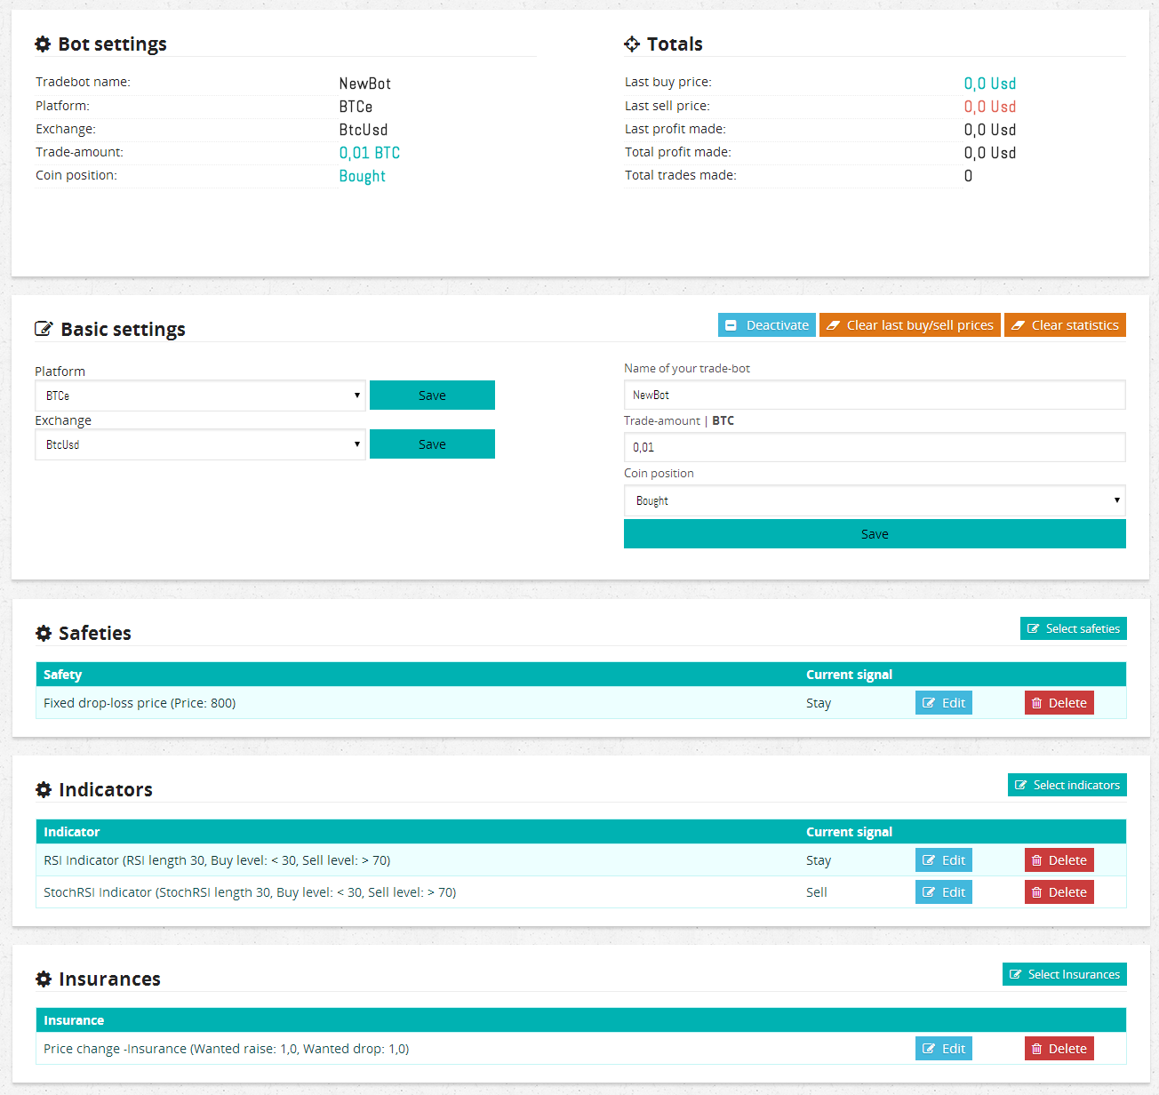1159x1095 pixels.
Task: Open the Coin position dropdown showing Bought
Action: point(874,500)
